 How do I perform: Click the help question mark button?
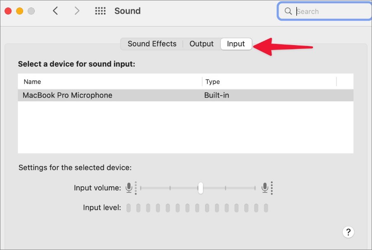click(348, 232)
